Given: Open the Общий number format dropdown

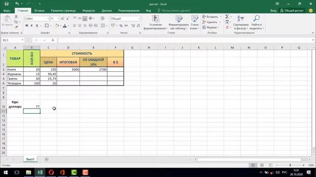Looking at the screenshot, I should [x=139, y=19].
